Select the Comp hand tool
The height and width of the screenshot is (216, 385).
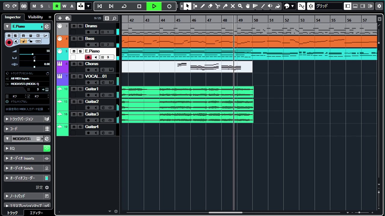pyautogui.click(x=248, y=6)
